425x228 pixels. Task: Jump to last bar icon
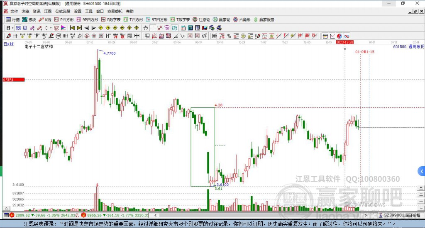coord(79,28)
